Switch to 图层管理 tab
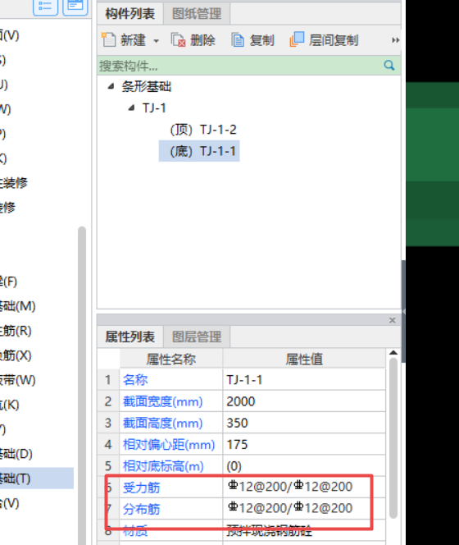 pyautogui.click(x=197, y=337)
